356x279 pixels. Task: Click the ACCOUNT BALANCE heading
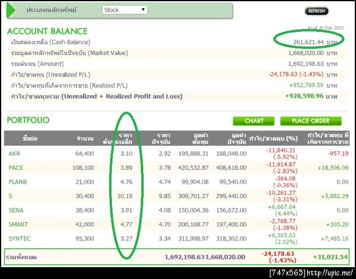click(x=47, y=31)
